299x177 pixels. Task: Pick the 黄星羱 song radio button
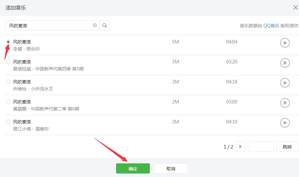click(x=8, y=102)
